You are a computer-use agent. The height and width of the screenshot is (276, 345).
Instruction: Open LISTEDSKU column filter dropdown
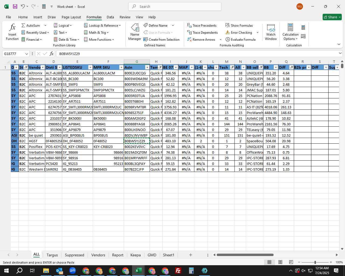(90, 67)
